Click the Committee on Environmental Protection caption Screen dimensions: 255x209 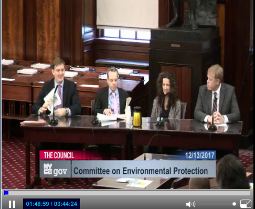pos(141,171)
